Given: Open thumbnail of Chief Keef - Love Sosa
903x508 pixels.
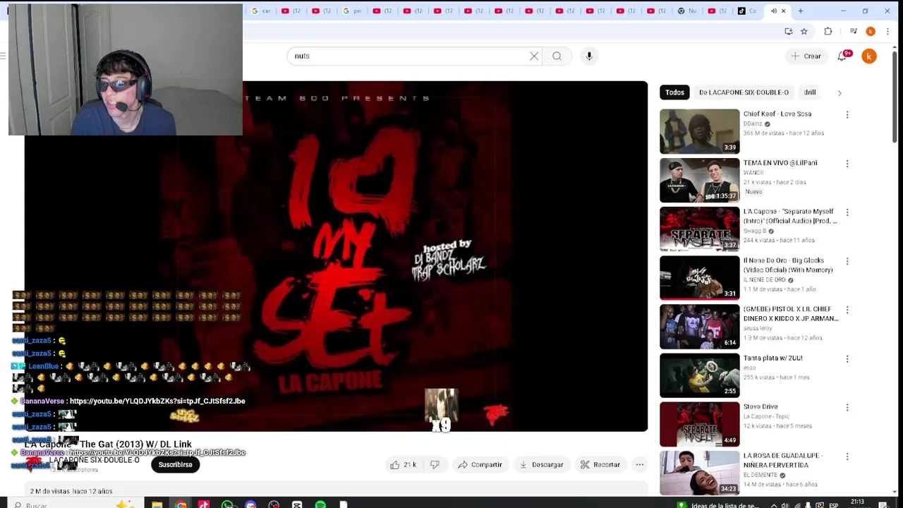Looking at the screenshot, I should click(x=700, y=131).
